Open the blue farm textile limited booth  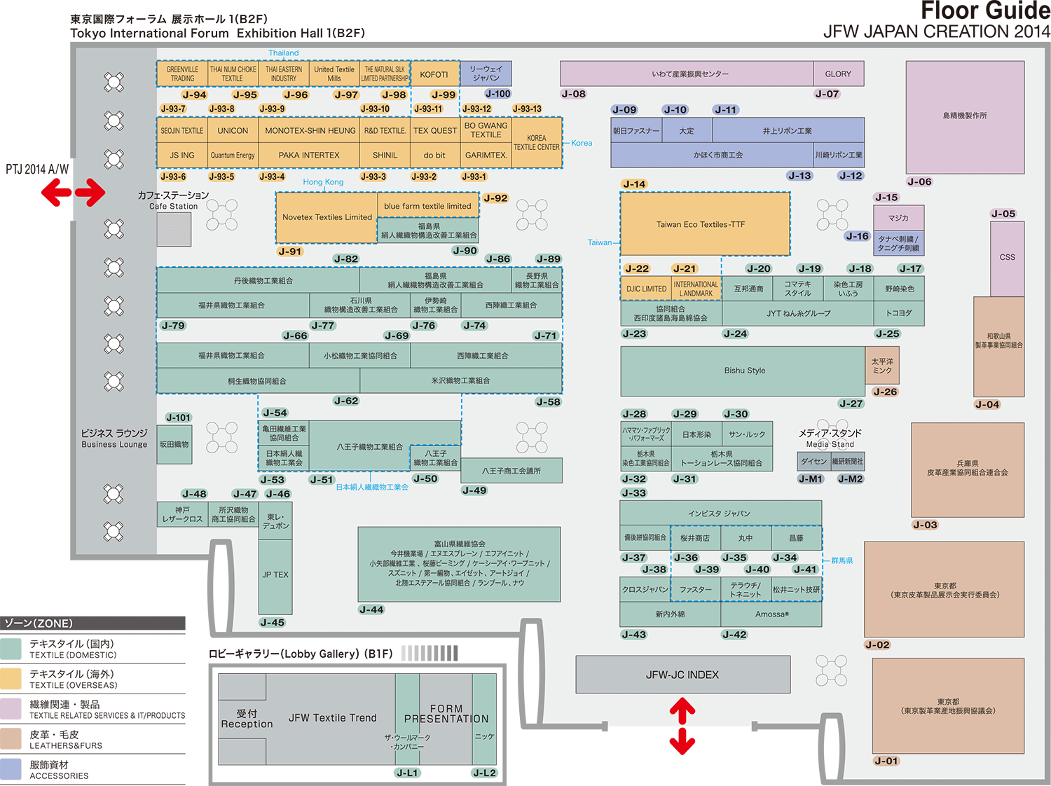click(x=428, y=205)
